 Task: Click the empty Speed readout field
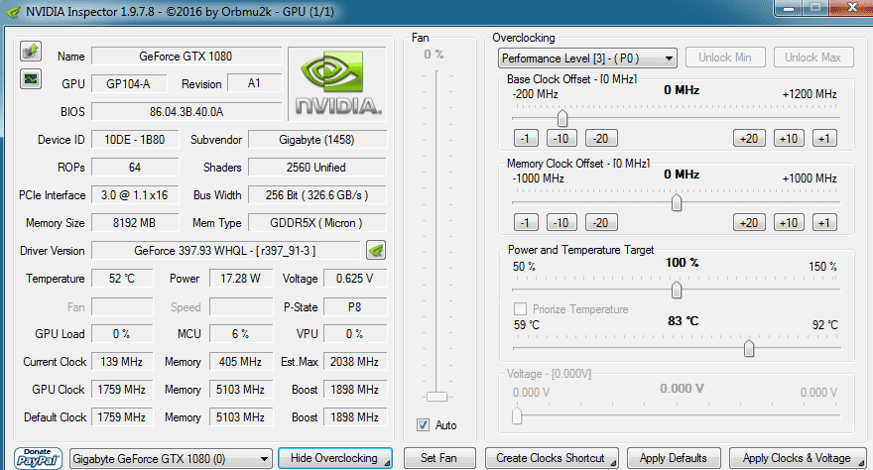(x=240, y=307)
